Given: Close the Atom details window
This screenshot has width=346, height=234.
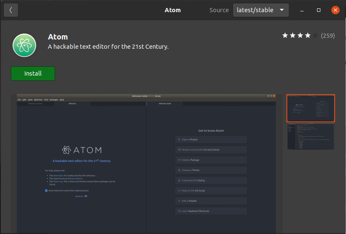Looking at the screenshot, I should tap(335, 10).
